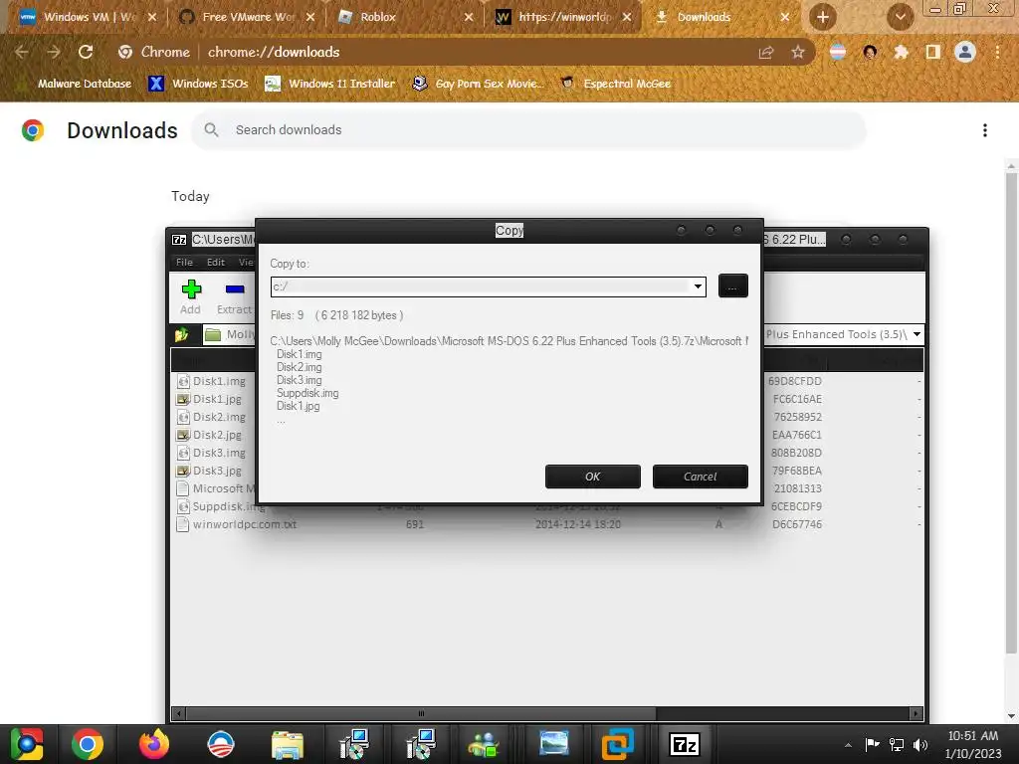Click the Chrome profile avatar icon

pos(965,52)
